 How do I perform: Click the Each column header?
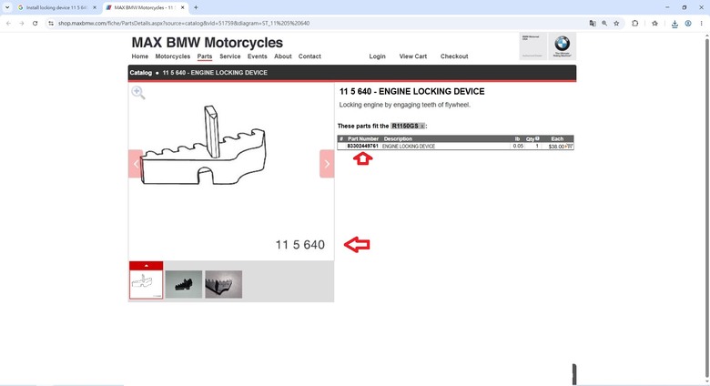[x=557, y=138]
